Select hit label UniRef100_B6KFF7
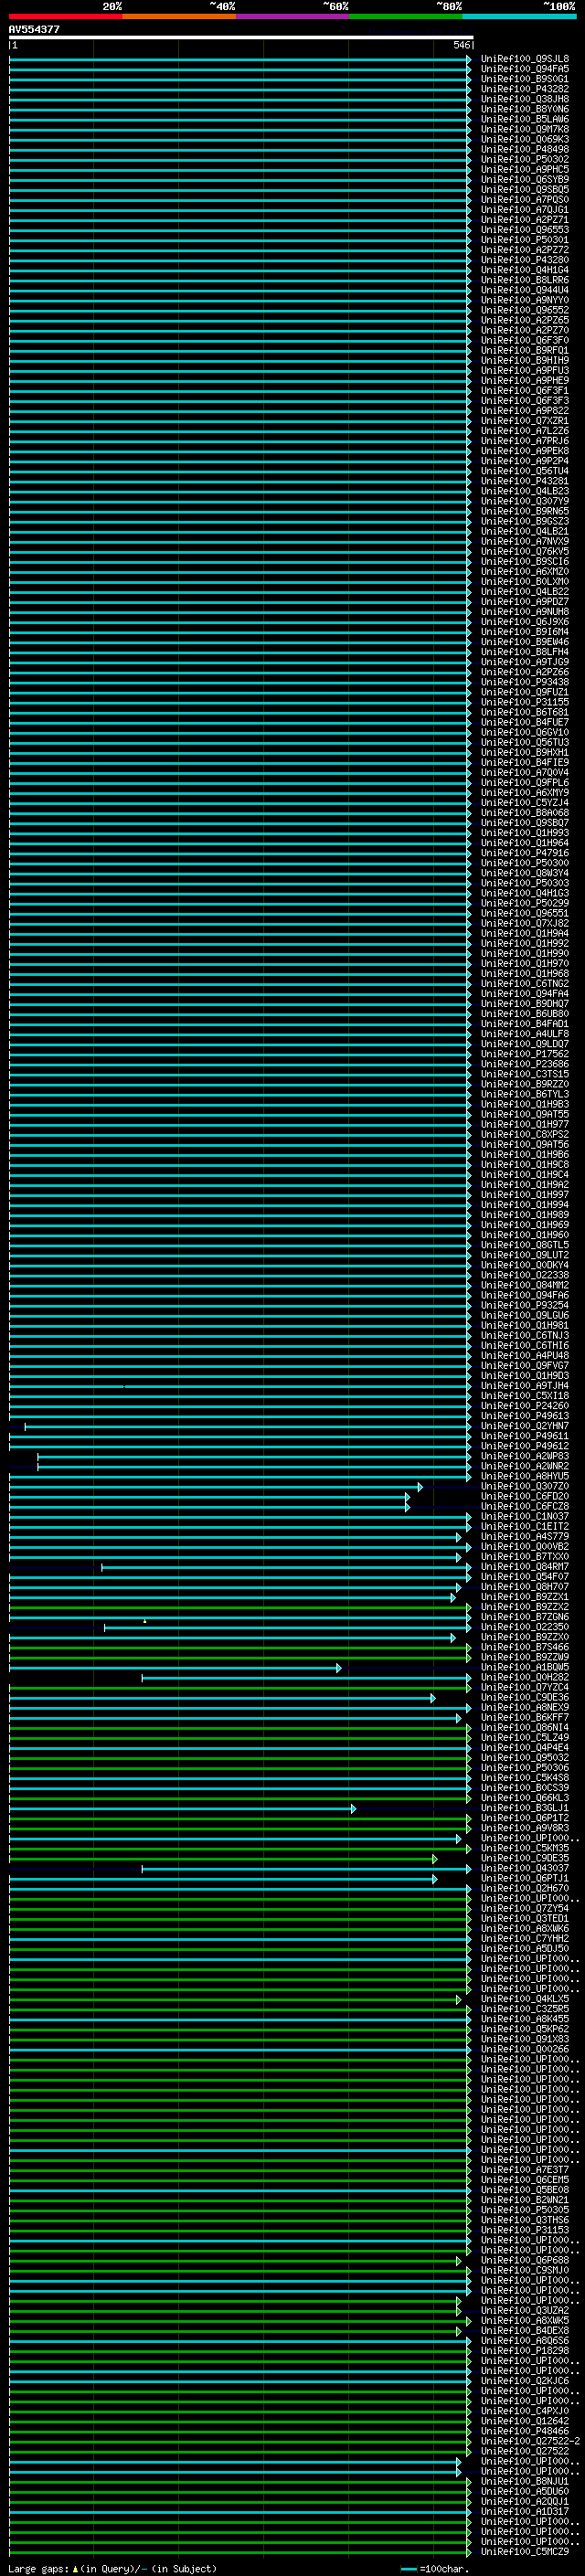Screen dimensions: 585x2576 525,1717
